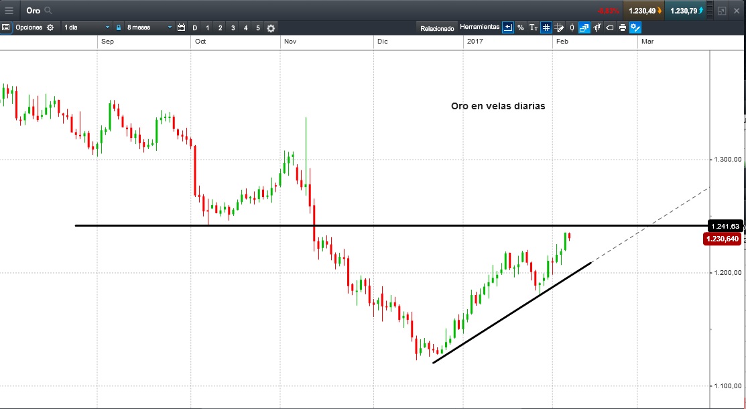The width and height of the screenshot is (746, 409).
Task: Click the Oro instrument title
Action: tap(33, 11)
